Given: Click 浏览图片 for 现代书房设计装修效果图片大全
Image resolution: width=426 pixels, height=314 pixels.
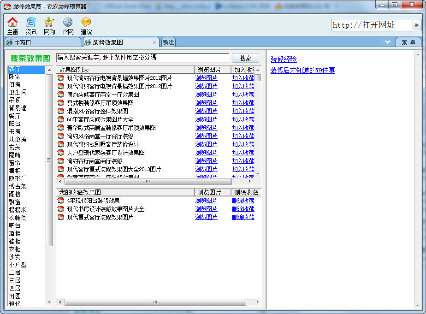Looking at the screenshot, I should [x=206, y=209].
